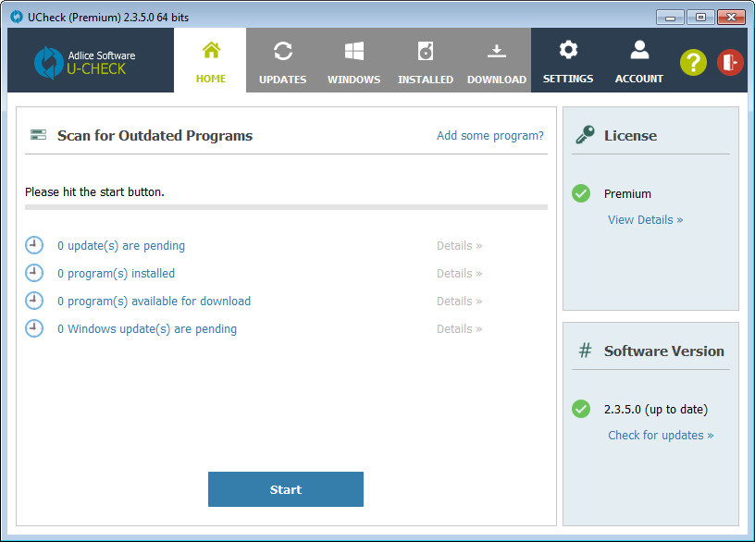Click the License key icon
The image size is (755, 542).
click(x=585, y=135)
